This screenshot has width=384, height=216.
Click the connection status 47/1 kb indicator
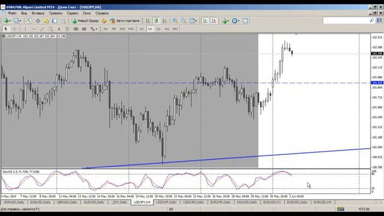pyautogui.click(x=364, y=209)
